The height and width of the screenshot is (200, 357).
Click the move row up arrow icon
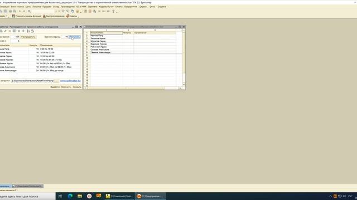pyautogui.click(x=19, y=31)
